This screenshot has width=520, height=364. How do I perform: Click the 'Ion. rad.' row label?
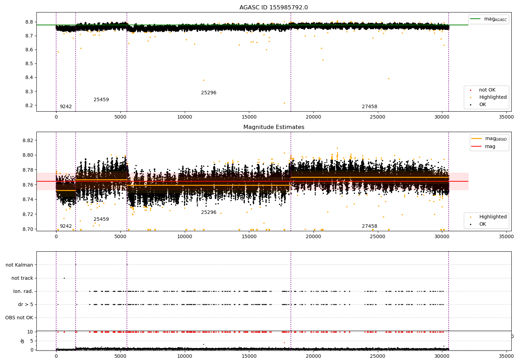23,291
